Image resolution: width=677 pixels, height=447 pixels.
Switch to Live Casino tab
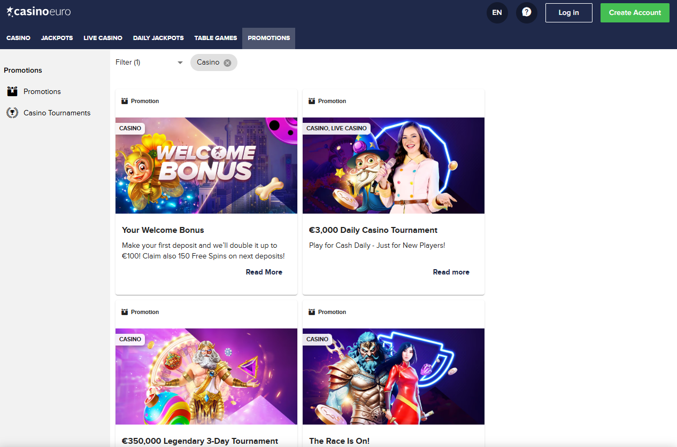103,38
